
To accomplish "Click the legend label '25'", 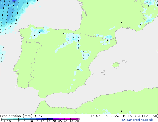I will pos(48,121).
